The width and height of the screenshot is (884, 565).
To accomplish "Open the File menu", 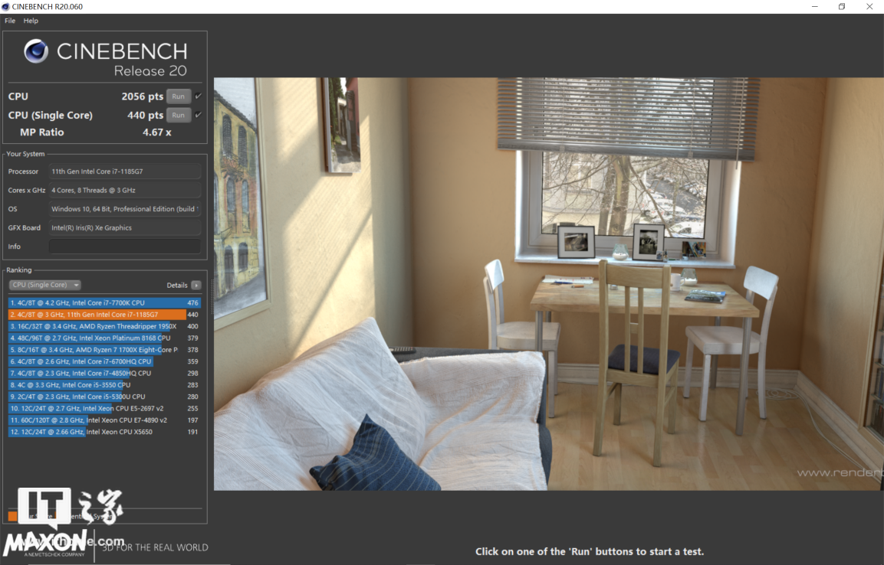I will [10, 21].
